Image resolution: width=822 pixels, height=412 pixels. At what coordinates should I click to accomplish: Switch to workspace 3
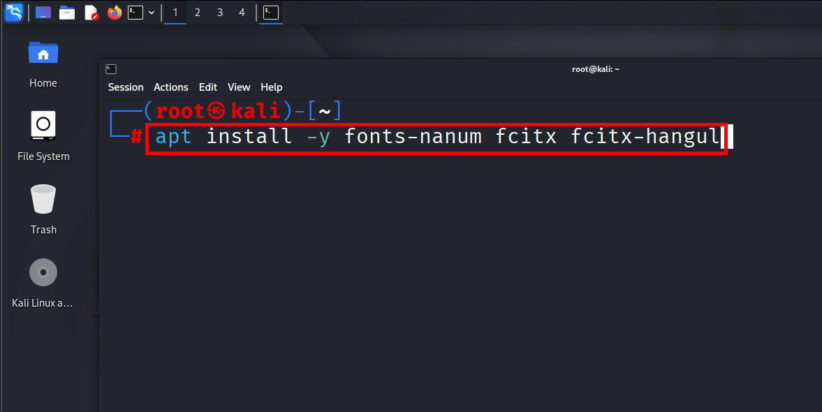pos(220,13)
